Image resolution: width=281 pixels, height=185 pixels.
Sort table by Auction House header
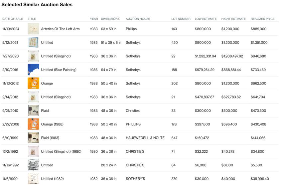coord(138,19)
